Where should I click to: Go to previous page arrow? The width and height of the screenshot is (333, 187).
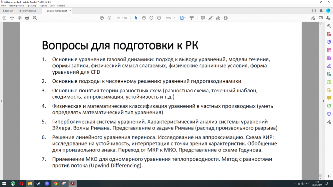102,18
